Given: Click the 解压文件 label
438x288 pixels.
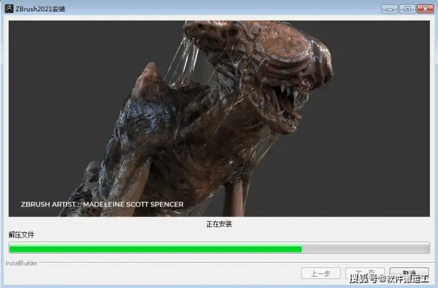Looking at the screenshot, I should (x=21, y=235).
